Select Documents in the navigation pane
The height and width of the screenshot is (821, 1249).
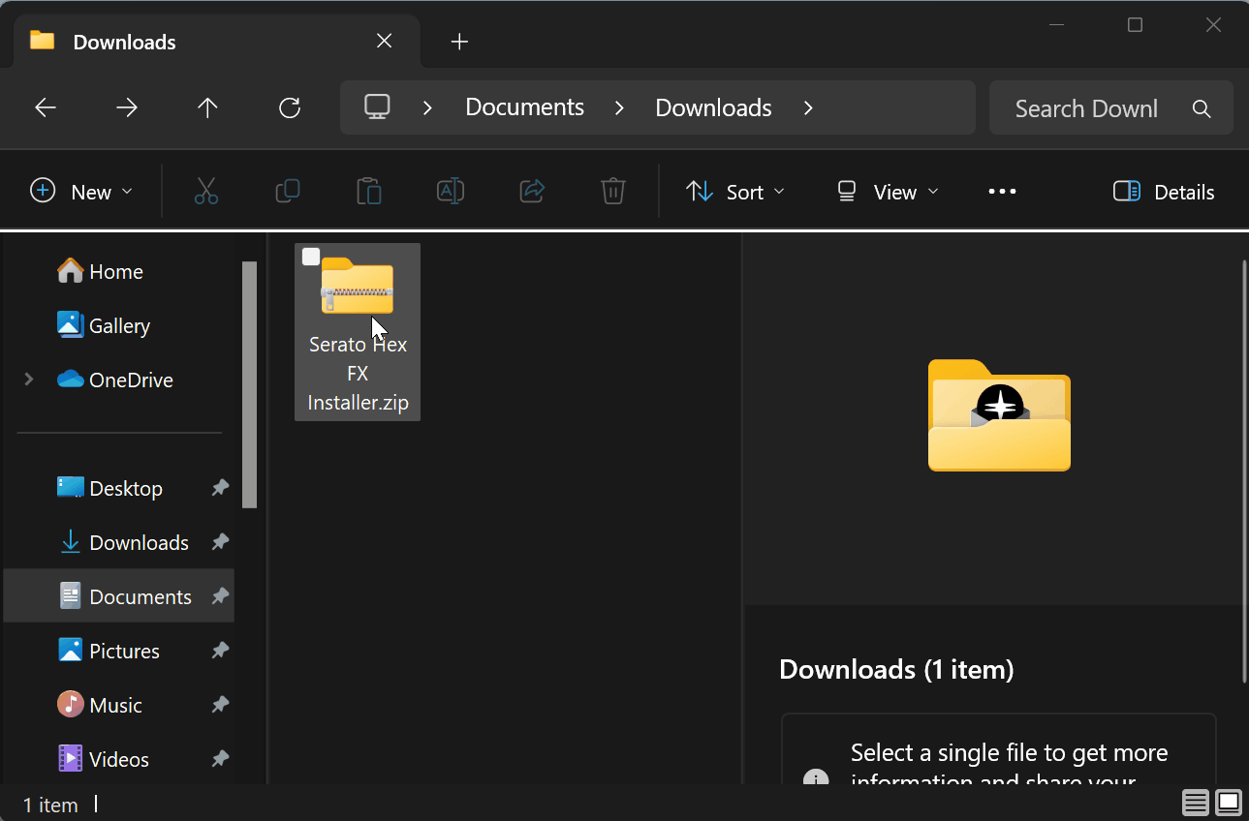118,596
